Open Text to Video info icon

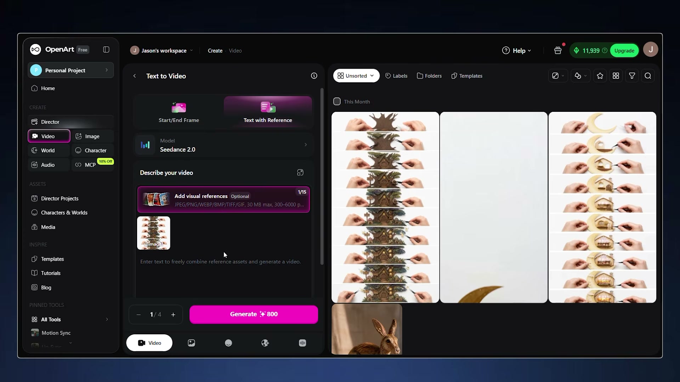[314, 76]
